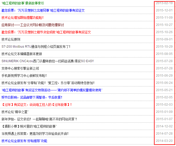Viewport: 176px width, 146px height.
Task: Click the date 2015-10-26
Action: pyautogui.click(x=164, y=32)
